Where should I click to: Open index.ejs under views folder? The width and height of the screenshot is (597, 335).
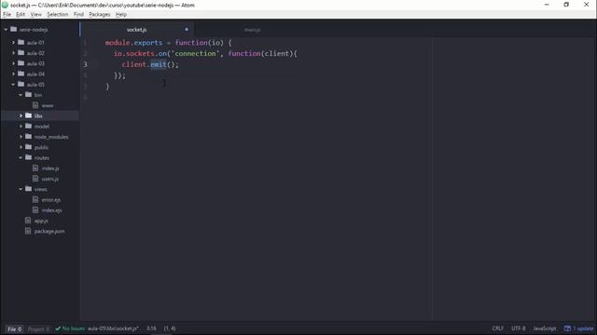52,209
